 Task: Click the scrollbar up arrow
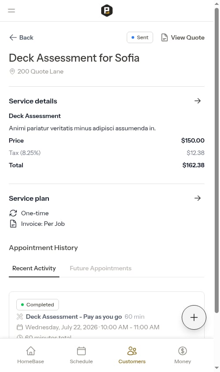pyautogui.click(x=216, y=4)
